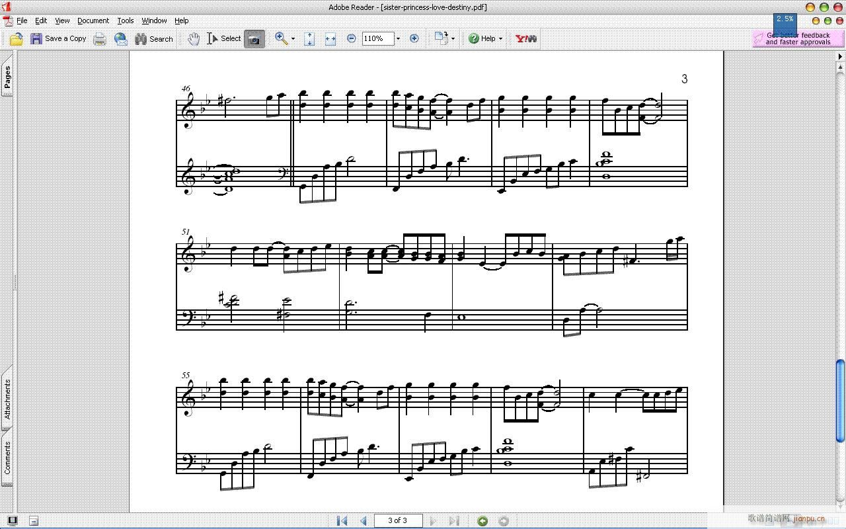The height and width of the screenshot is (529, 846).
Task: Print the document with printer icon
Action: point(100,39)
